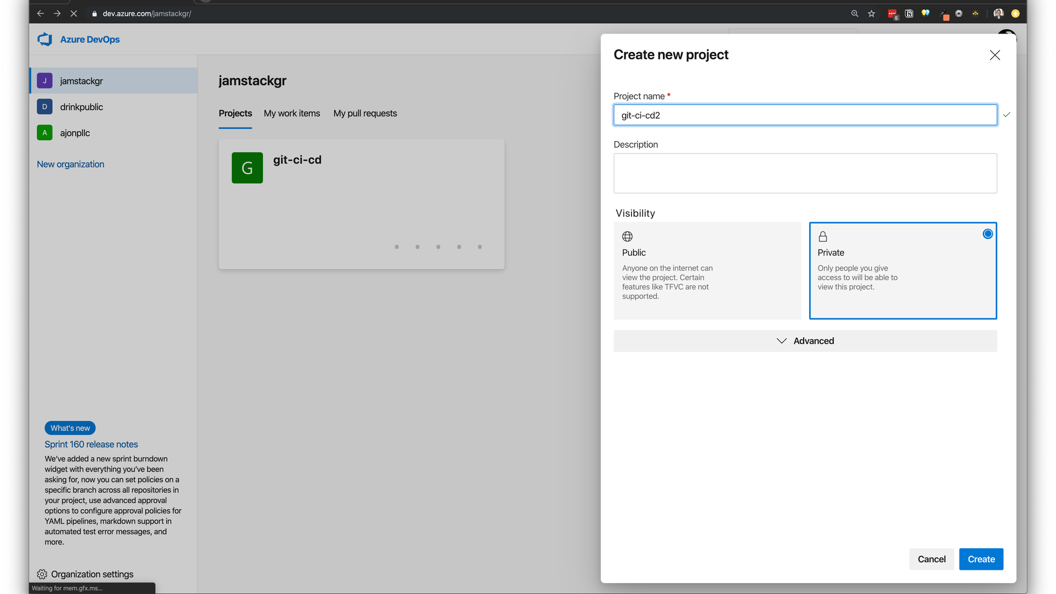Switch to My pull requests tab

pyautogui.click(x=365, y=113)
